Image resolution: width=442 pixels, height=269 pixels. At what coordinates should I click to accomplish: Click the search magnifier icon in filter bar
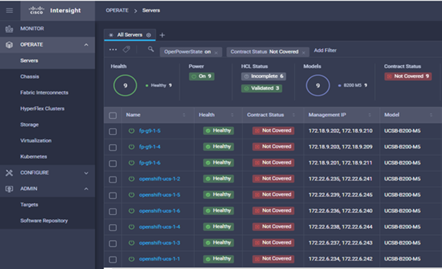pyautogui.click(x=151, y=50)
